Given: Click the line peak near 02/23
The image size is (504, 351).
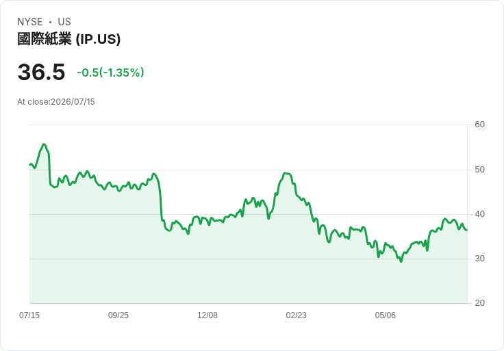Looking at the screenshot, I should (285, 173).
